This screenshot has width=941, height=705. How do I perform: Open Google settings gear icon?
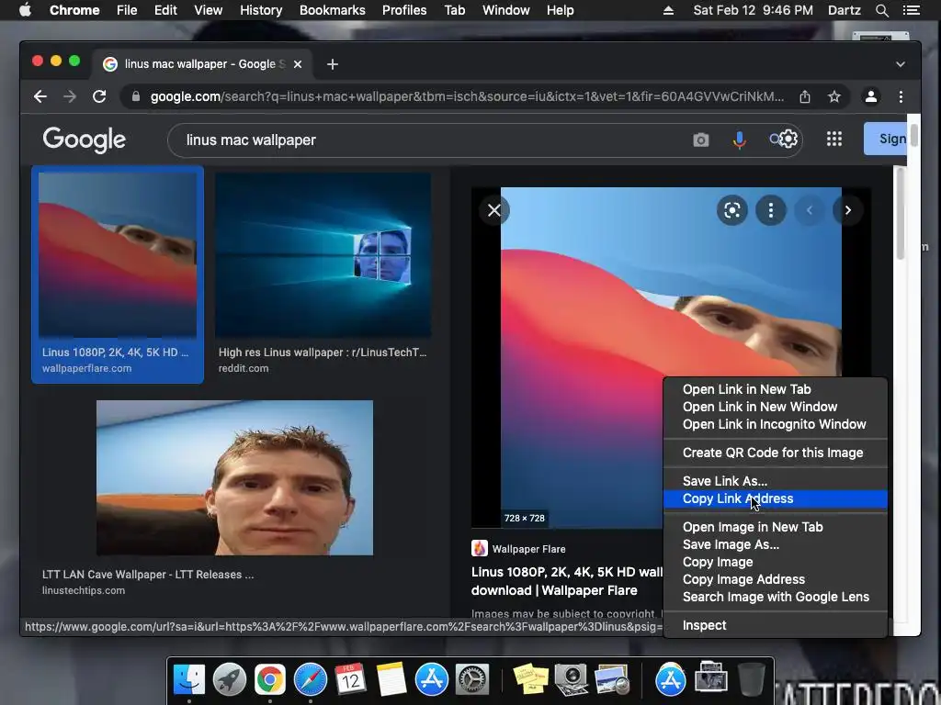click(788, 140)
